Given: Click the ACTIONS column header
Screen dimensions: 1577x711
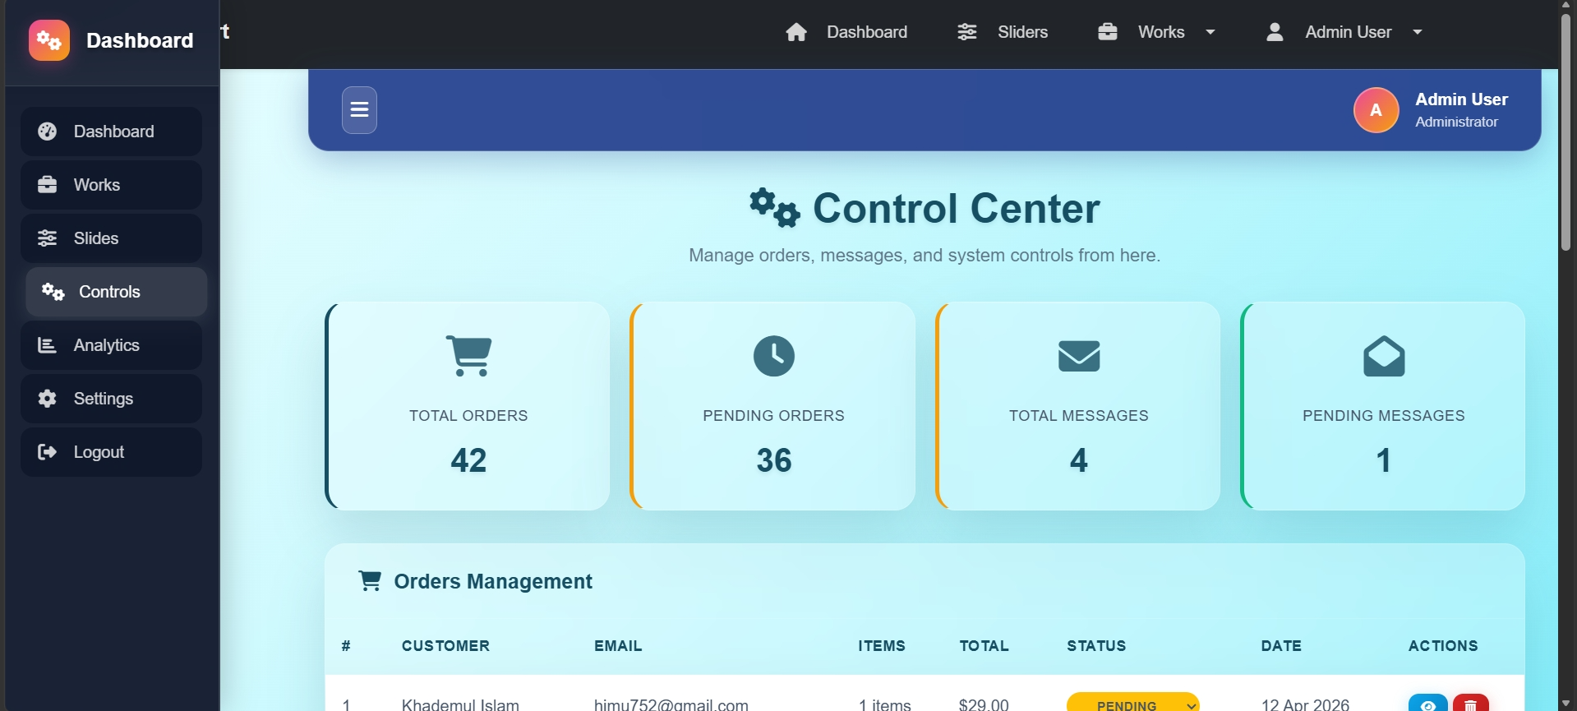Looking at the screenshot, I should [1443, 646].
